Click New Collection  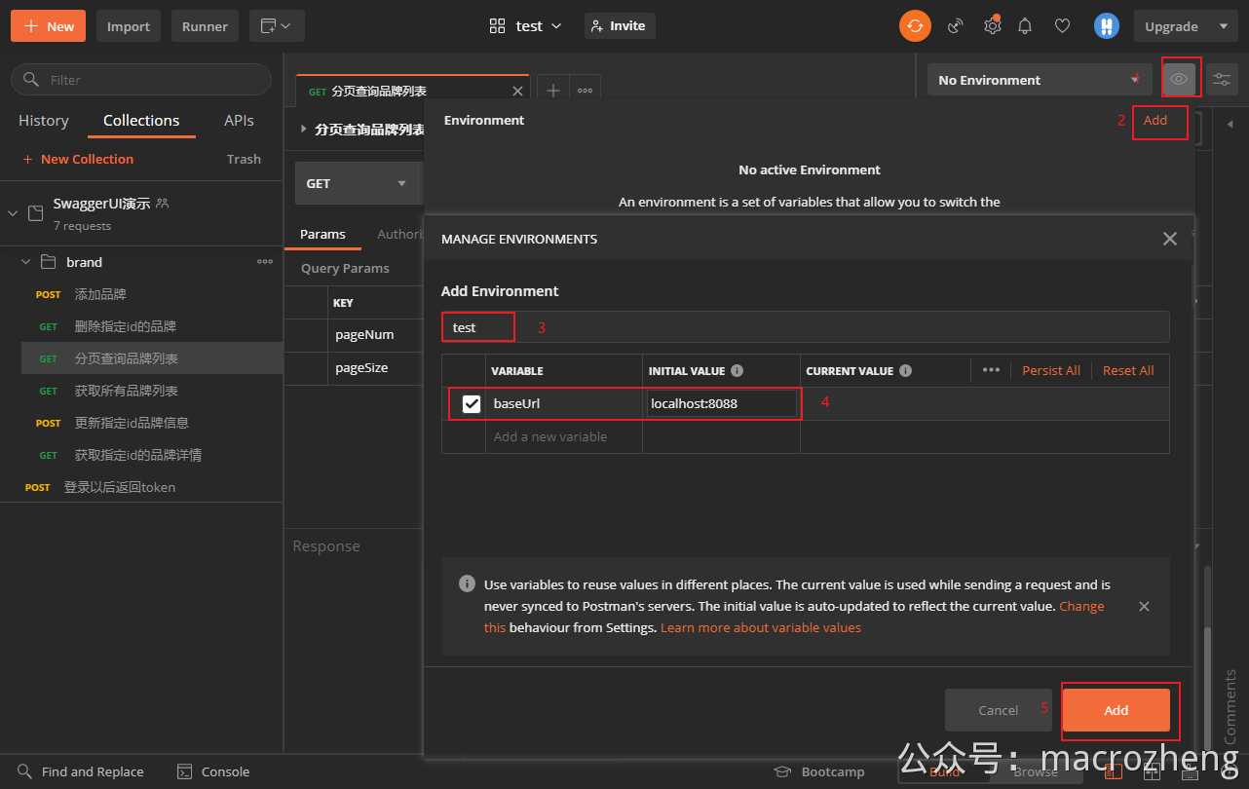[78, 159]
